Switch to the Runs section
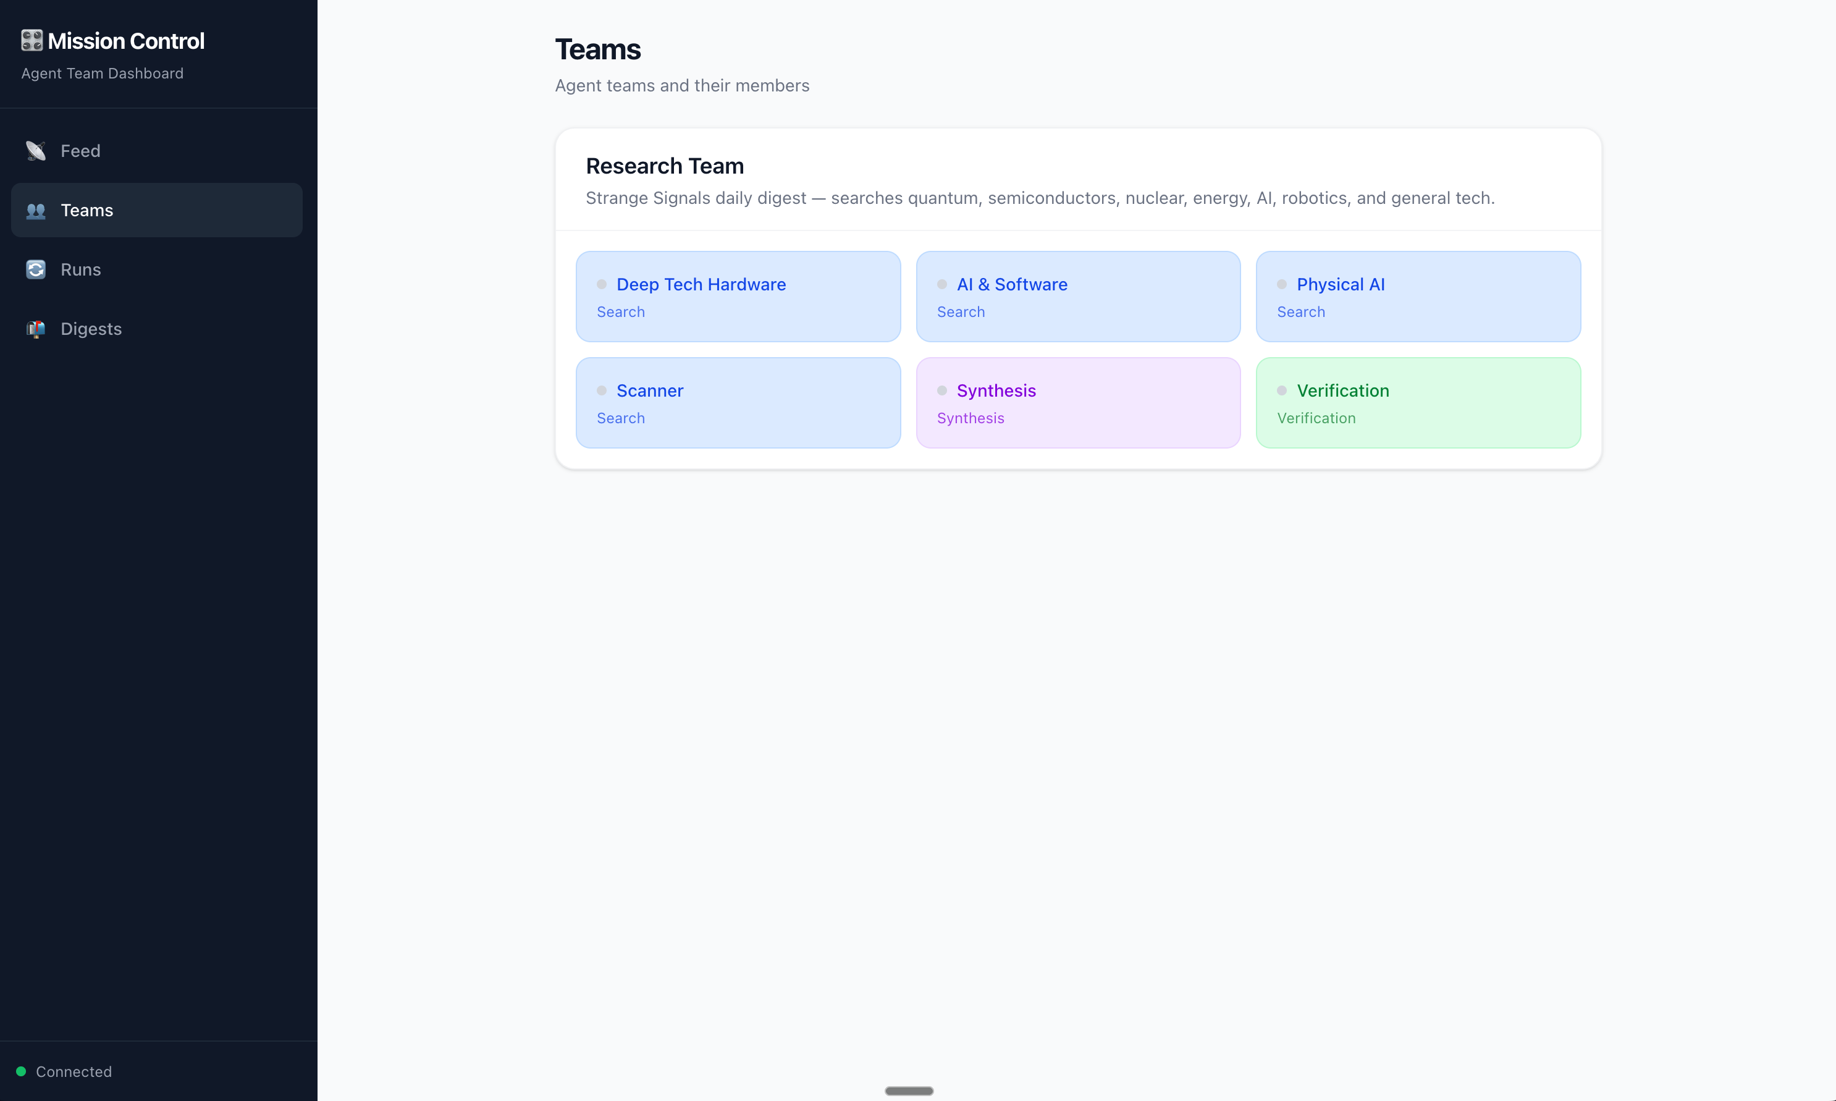This screenshot has width=1836, height=1101. coord(80,270)
